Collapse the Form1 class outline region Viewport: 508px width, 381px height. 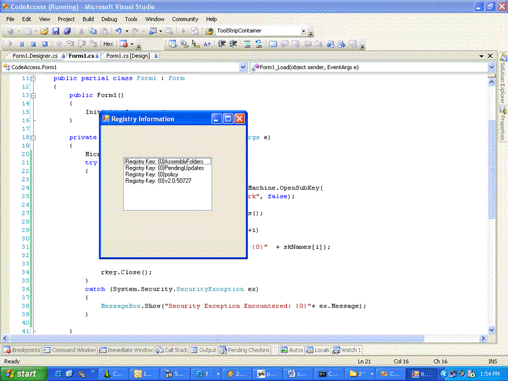click(x=33, y=79)
